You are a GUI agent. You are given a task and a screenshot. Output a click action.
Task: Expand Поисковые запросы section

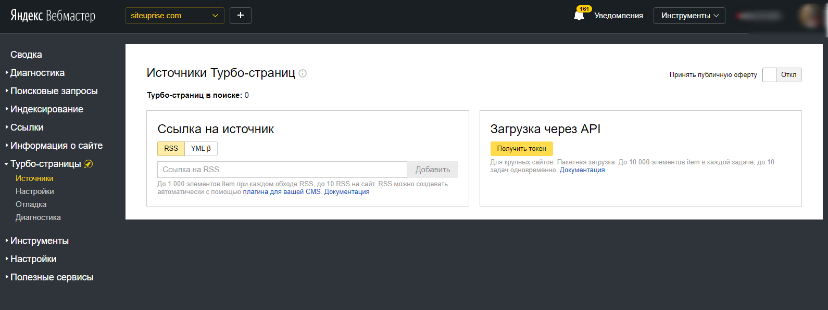point(54,91)
